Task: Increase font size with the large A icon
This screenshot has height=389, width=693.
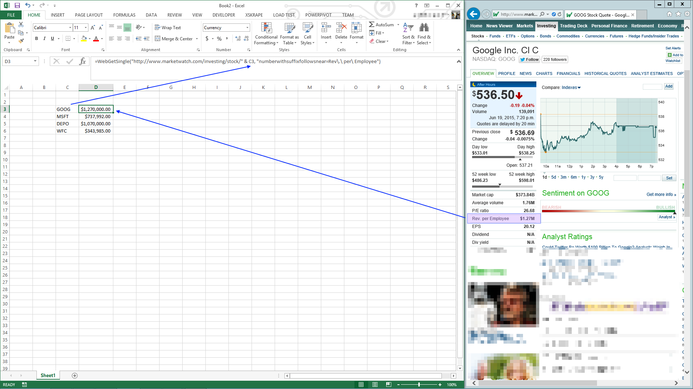Action: (93, 28)
